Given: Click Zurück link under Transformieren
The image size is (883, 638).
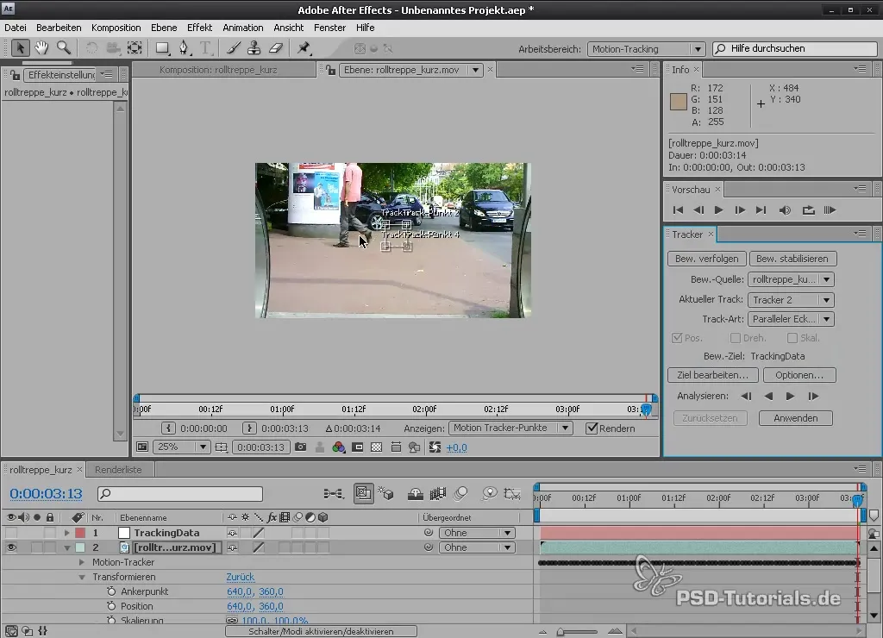Looking at the screenshot, I should (x=241, y=577).
